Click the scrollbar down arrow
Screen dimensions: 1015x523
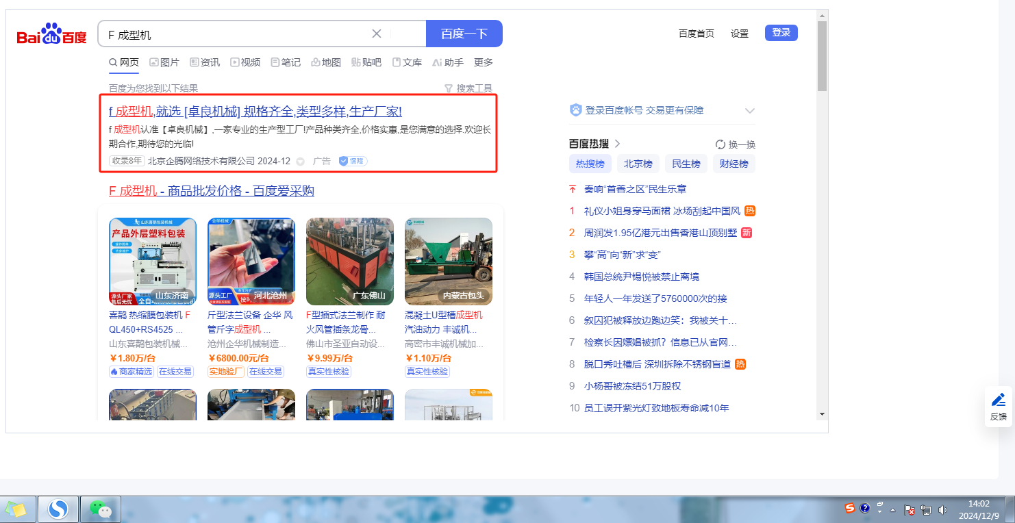coord(822,414)
